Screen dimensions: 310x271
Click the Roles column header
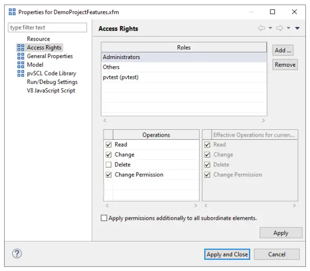click(x=184, y=48)
